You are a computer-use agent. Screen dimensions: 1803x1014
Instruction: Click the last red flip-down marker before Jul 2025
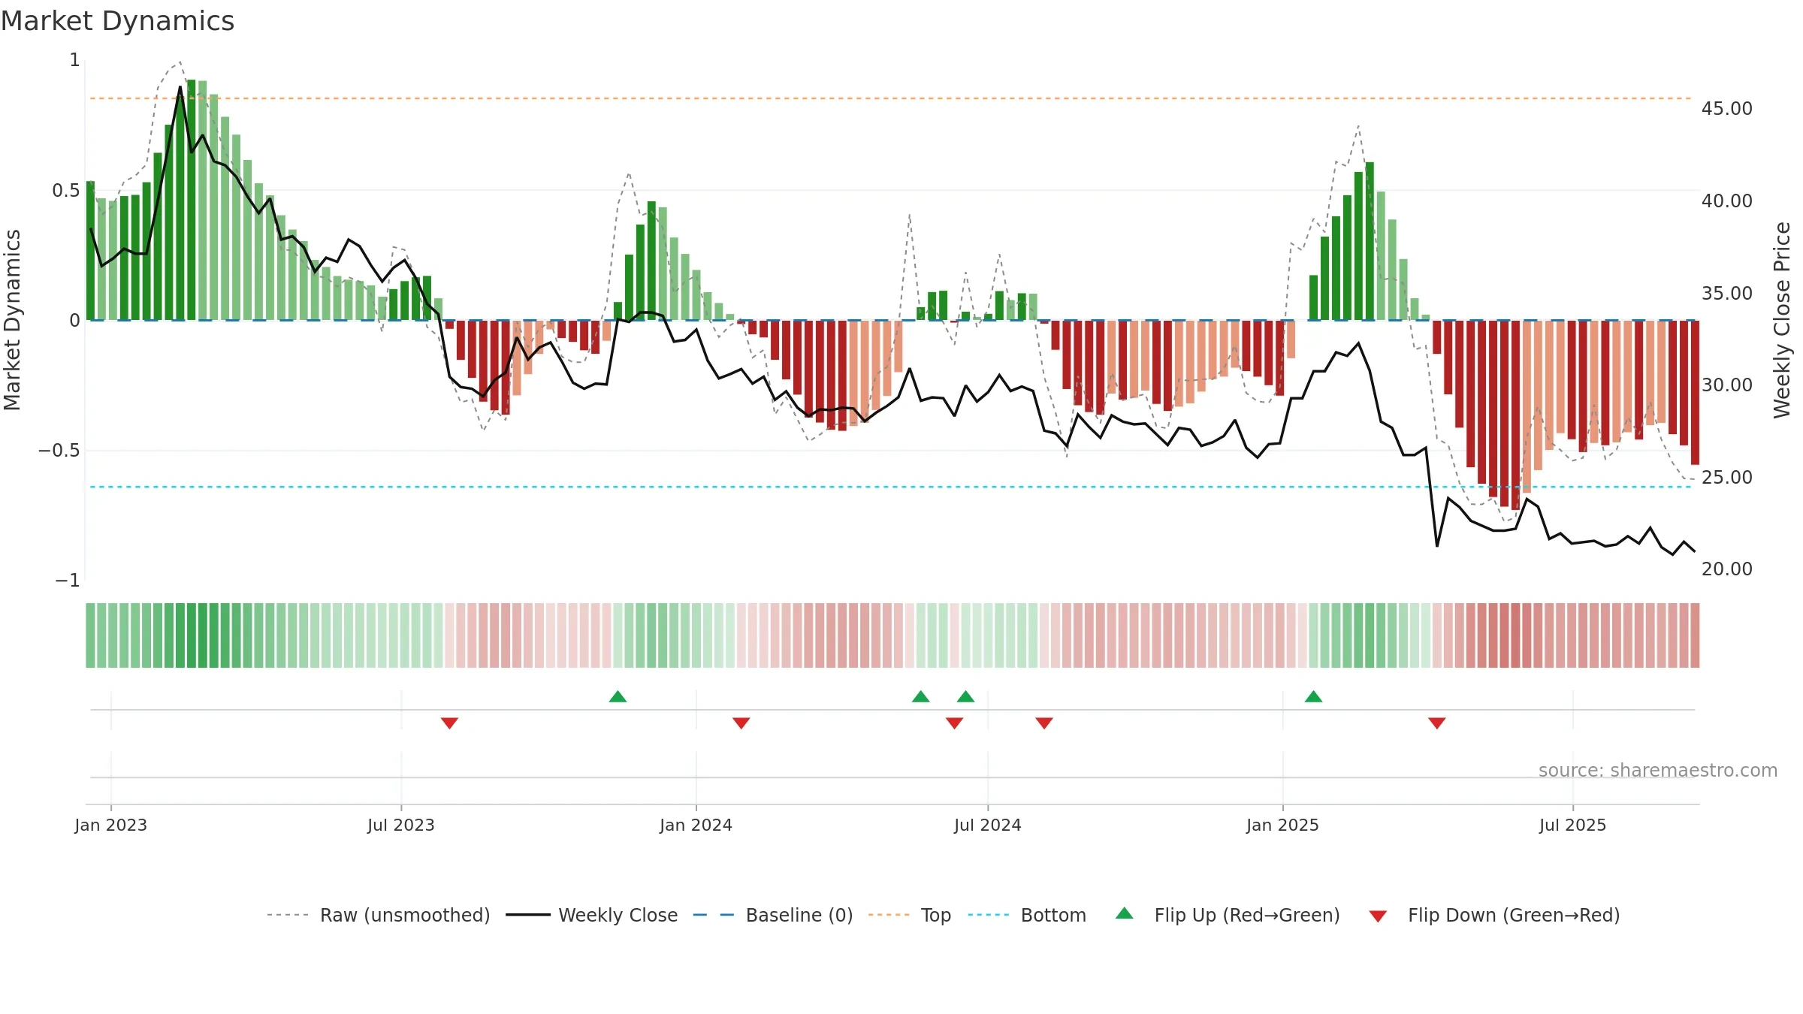click(x=1436, y=723)
